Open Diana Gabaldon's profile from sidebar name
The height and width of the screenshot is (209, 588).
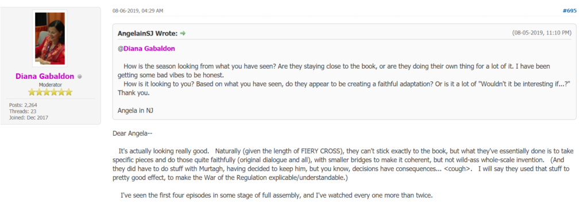tap(45, 76)
